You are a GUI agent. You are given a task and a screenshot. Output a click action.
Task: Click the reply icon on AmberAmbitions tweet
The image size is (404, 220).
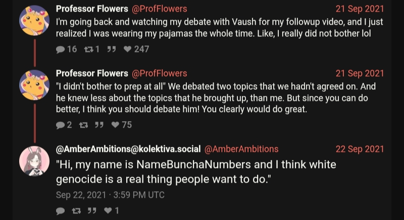tap(61, 211)
